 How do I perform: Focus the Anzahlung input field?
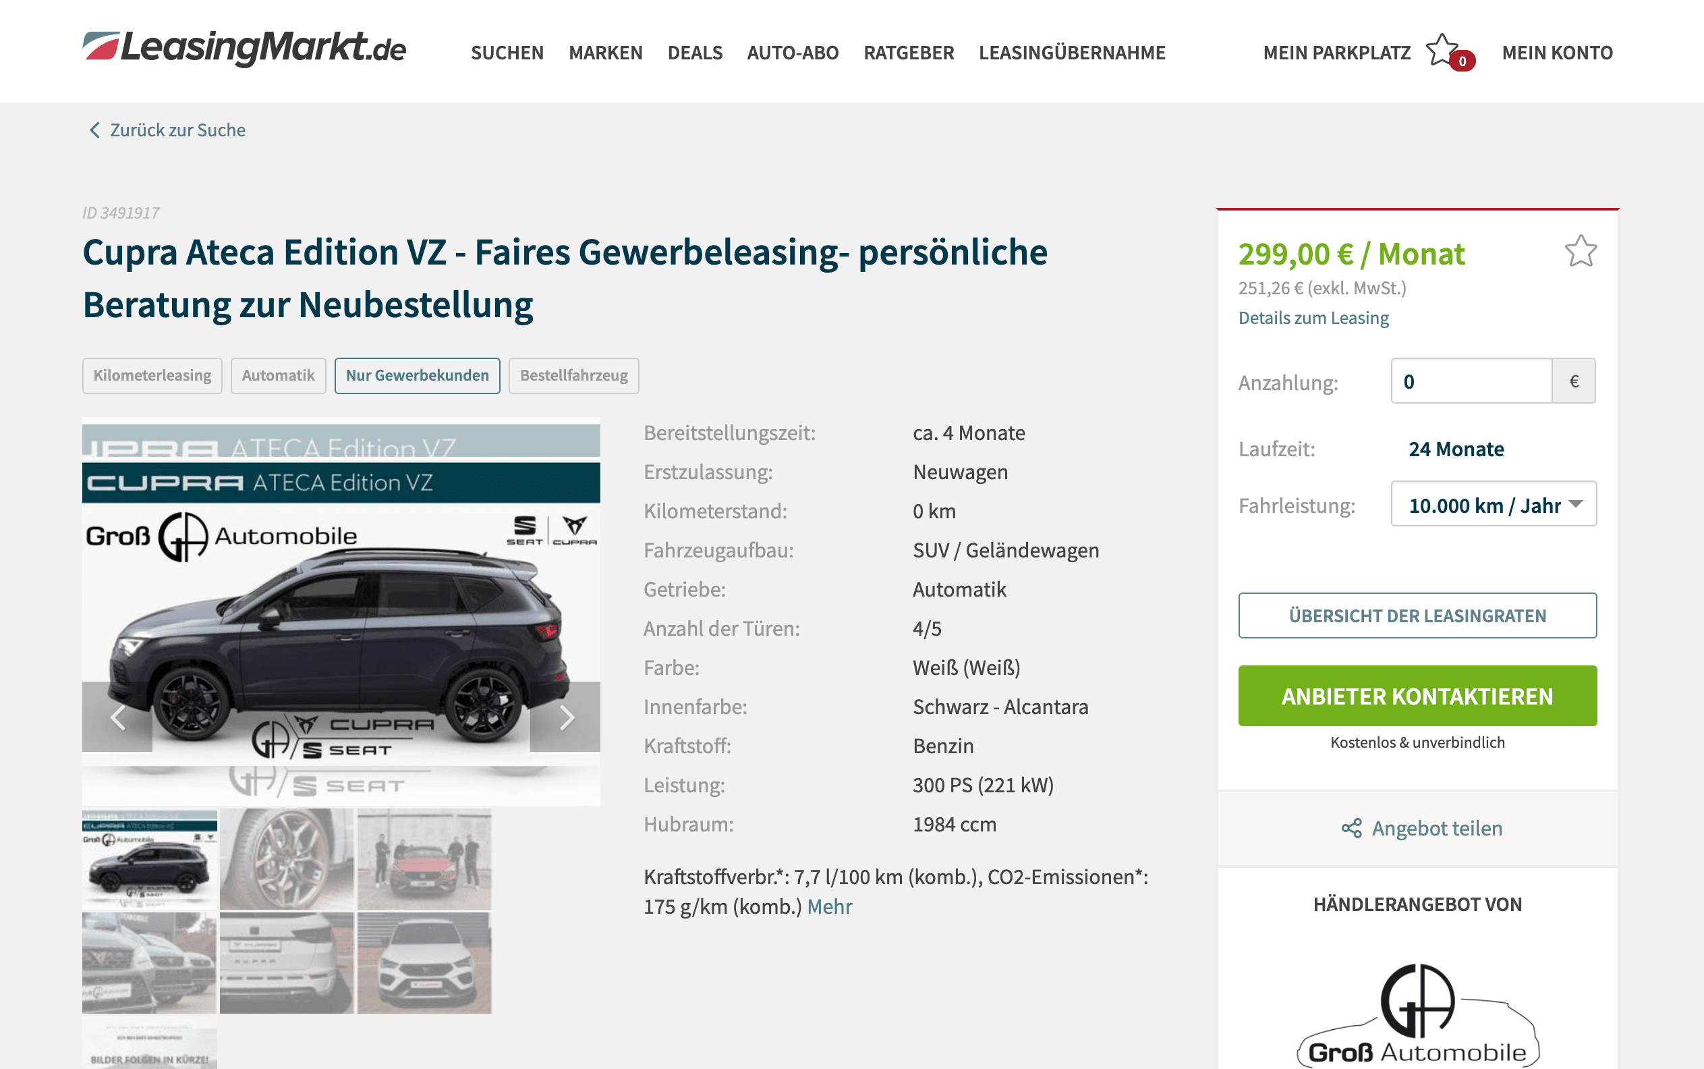[x=1471, y=381]
